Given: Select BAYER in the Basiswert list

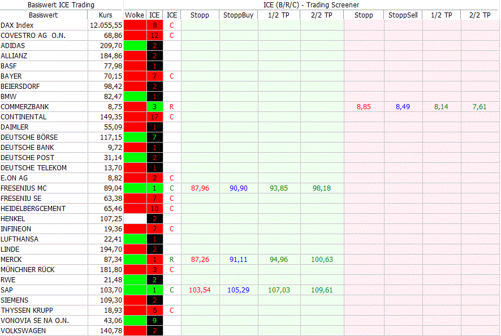Looking at the screenshot, I should click(x=11, y=76).
